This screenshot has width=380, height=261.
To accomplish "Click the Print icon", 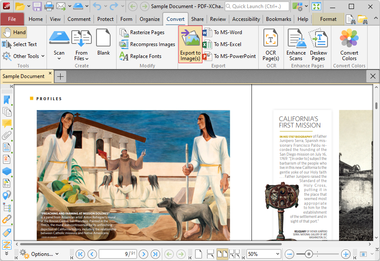I will [x=49, y=6].
